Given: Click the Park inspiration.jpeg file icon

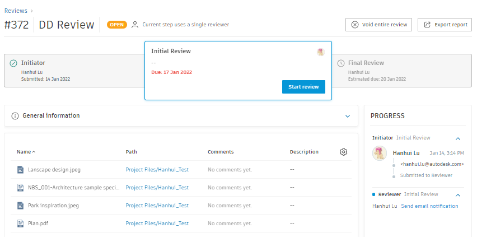Looking at the screenshot, I should [20, 206].
